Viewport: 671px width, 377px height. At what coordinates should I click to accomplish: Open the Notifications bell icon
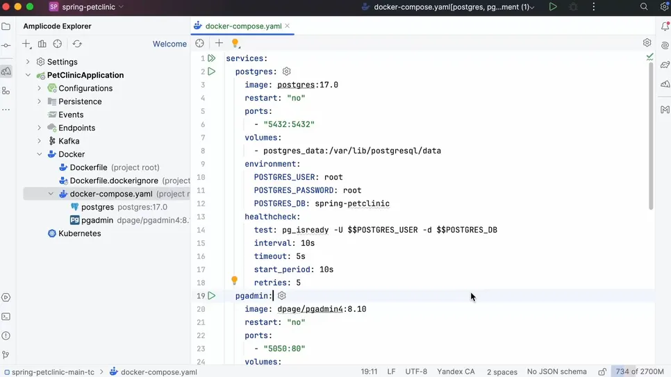[x=665, y=26]
